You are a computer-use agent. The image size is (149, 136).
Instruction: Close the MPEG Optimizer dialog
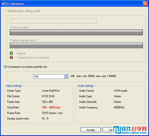145,4
